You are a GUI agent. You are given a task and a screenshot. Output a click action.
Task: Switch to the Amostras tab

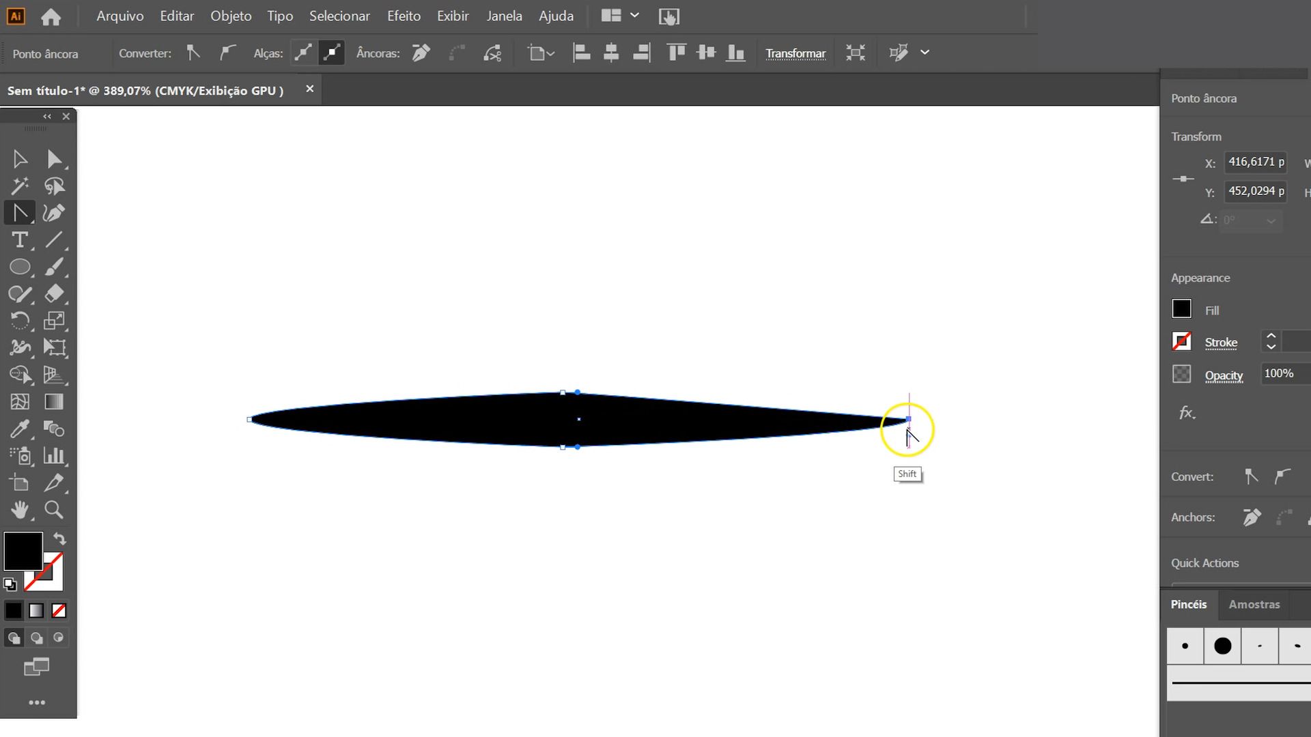(1254, 604)
